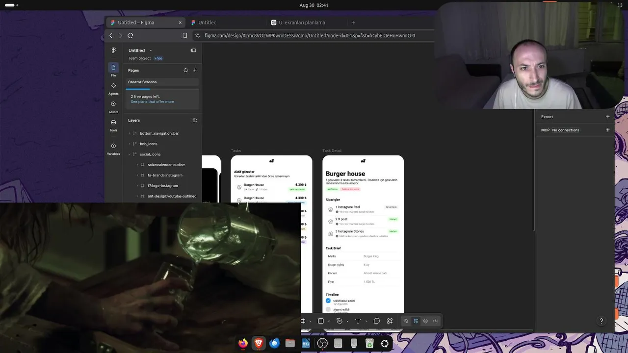Close the Untitled – Figma tab
Viewport: 628px width, 353px height.
180,23
